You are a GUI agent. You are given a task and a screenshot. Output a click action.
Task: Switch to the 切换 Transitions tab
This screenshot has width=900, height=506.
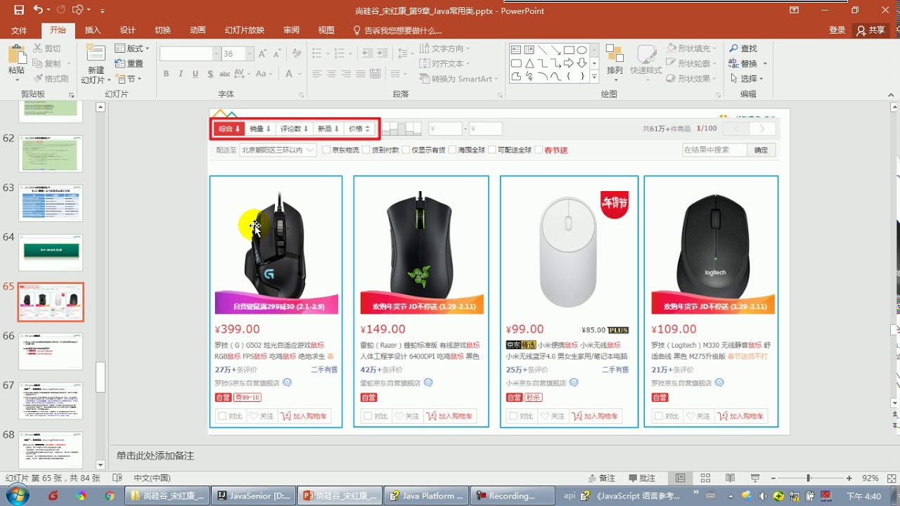coord(163,30)
